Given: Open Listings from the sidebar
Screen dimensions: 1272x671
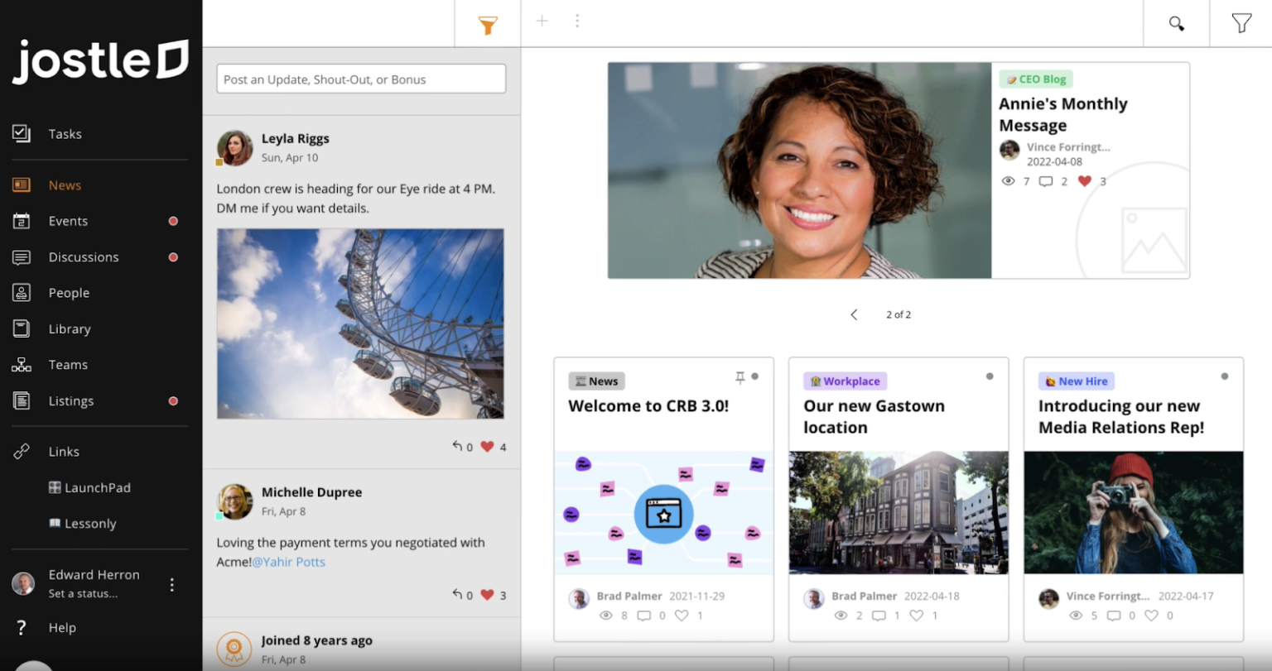Looking at the screenshot, I should tap(70, 400).
